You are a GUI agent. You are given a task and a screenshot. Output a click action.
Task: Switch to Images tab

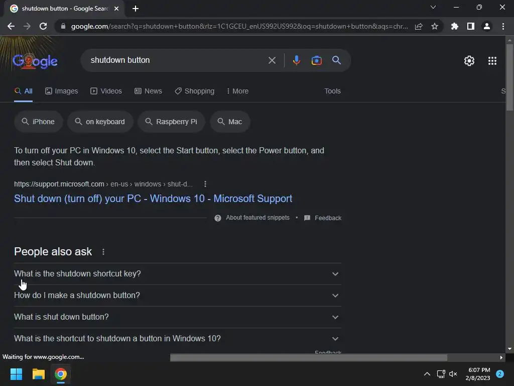pos(62,91)
